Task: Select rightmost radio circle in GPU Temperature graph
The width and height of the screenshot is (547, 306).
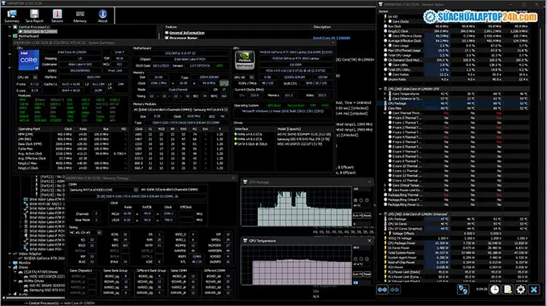Action: click(367, 259)
